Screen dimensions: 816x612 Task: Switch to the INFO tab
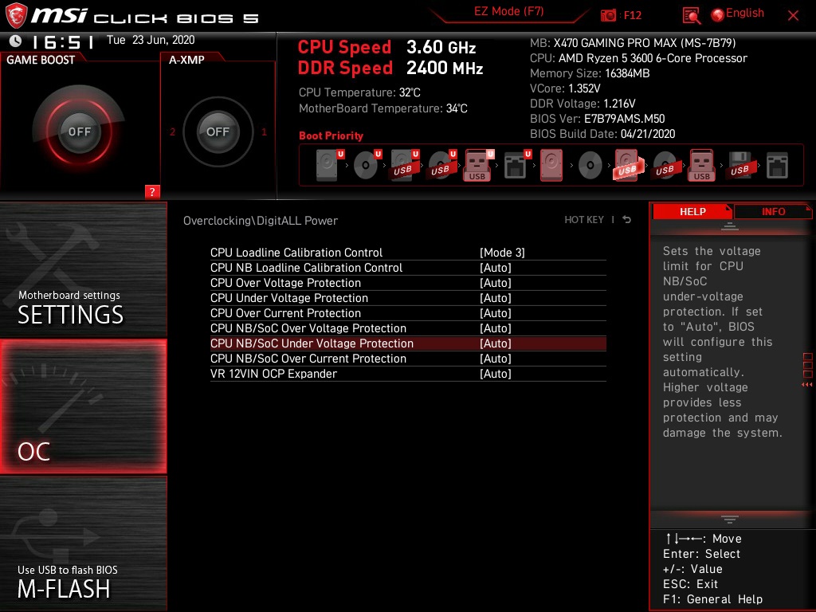(x=773, y=211)
